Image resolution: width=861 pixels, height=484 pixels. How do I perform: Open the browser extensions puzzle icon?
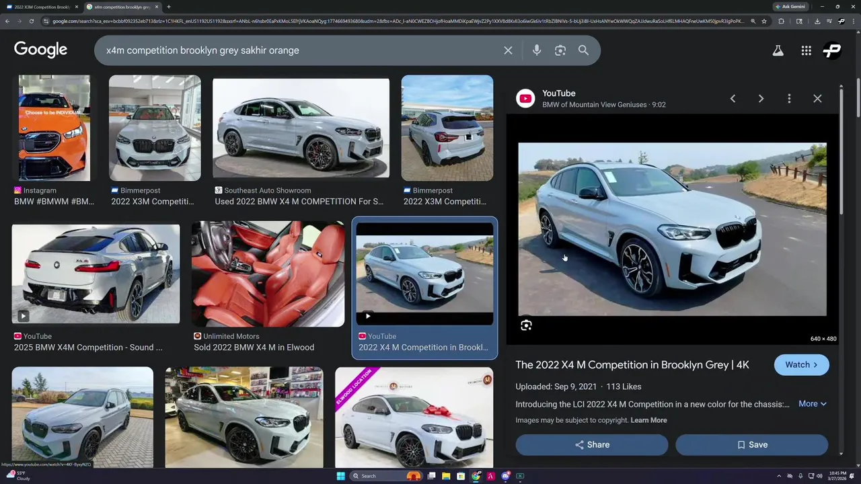coord(781,21)
